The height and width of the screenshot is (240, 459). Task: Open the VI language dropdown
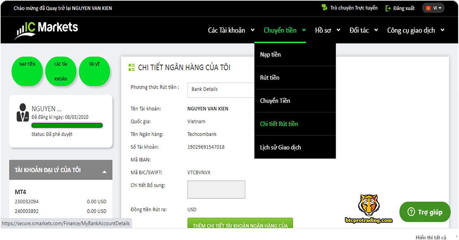[x=433, y=8]
